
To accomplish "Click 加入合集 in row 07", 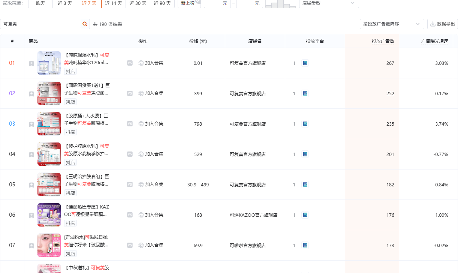I will point(151,245).
